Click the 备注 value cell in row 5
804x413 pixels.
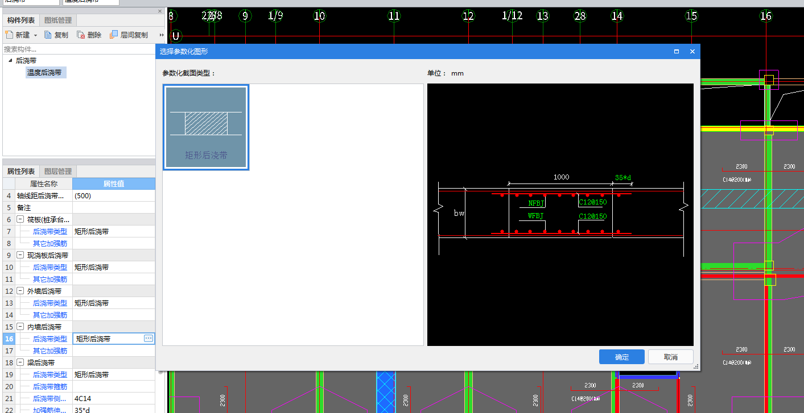[x=114, y=207]
